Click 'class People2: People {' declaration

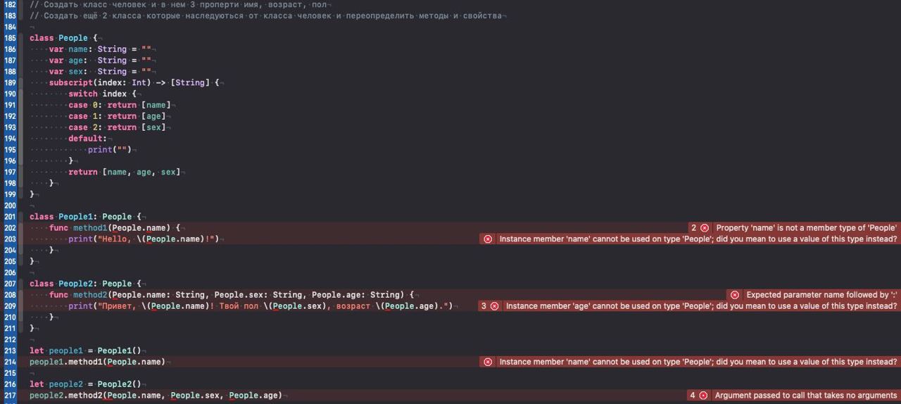[x=85, y=284]
